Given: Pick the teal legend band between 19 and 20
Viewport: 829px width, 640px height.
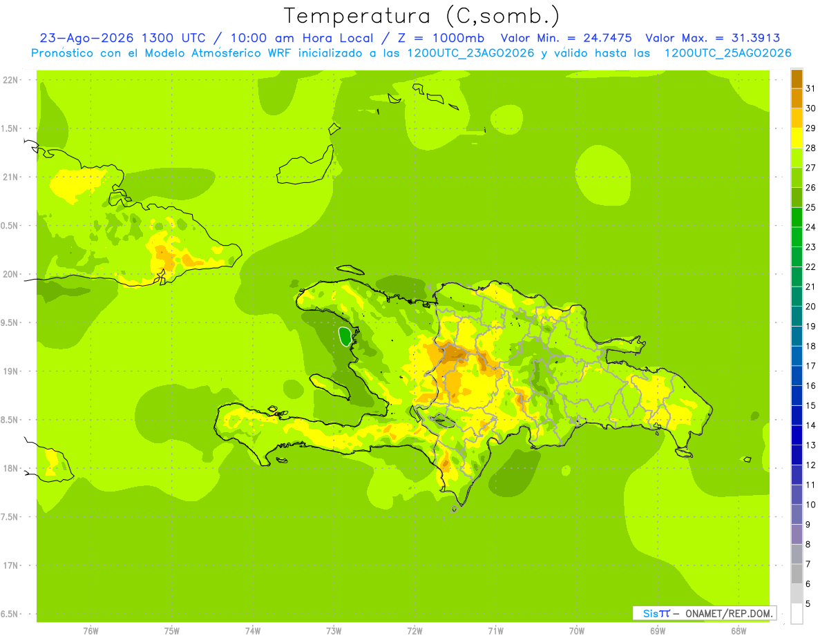Looking at the screenshot, I should pos(797,316).
